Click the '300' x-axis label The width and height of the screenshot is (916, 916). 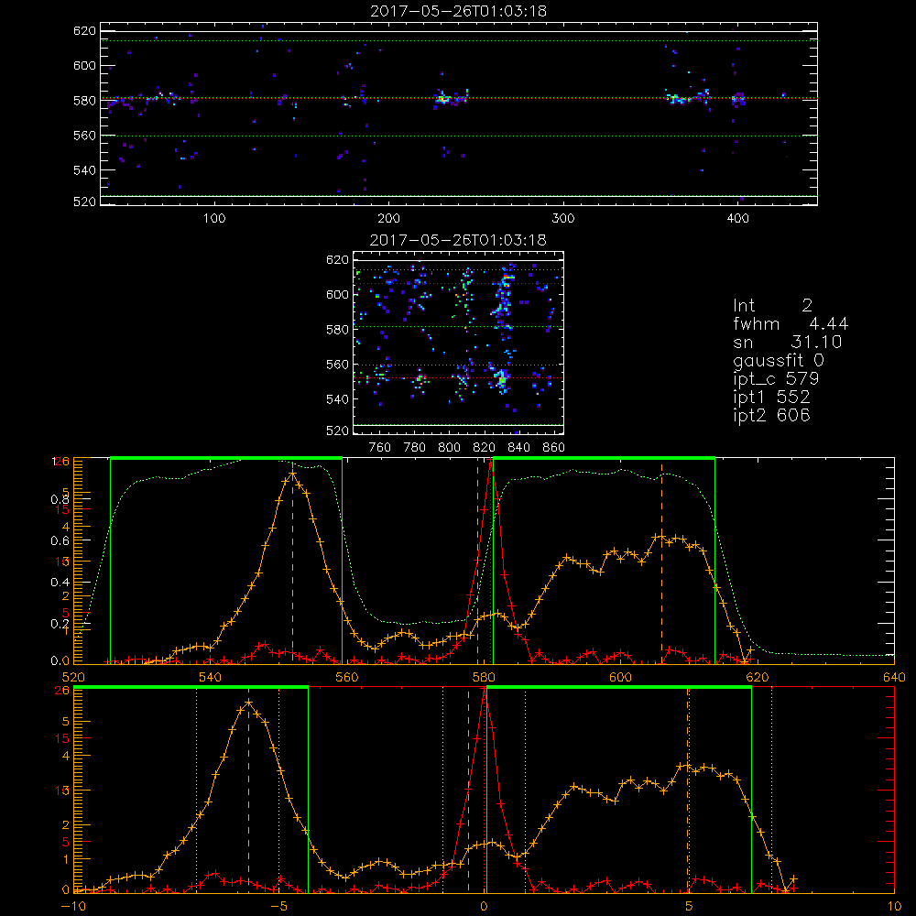click(563, 219)
